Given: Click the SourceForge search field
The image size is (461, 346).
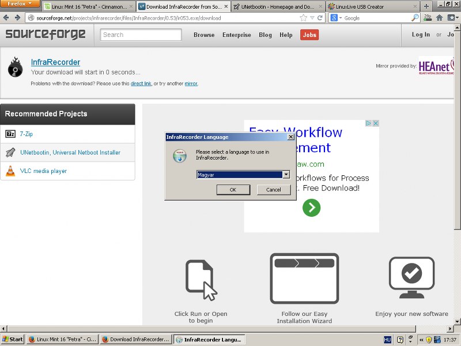Looking at the screenshot, I should 141,35.
